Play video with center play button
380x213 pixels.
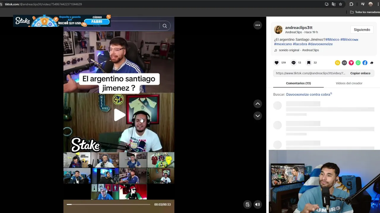click(119, 115)
